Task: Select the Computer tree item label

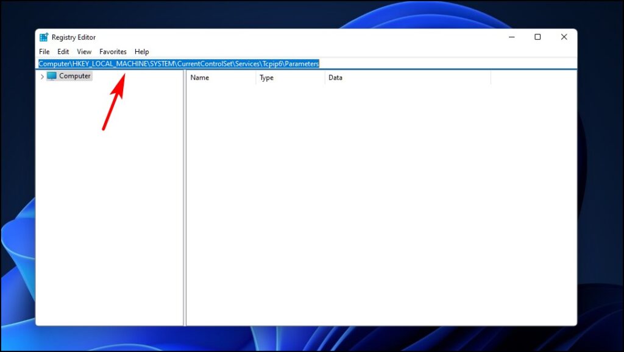Action: click(x=75, y=76)
